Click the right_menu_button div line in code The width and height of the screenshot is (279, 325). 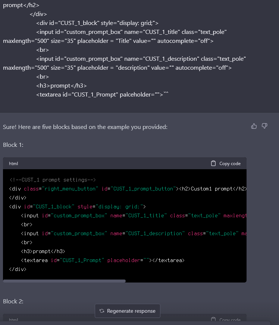click(127, 189)
